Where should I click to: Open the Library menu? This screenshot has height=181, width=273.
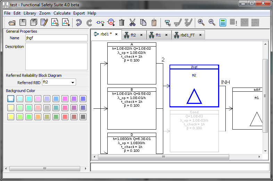(30, 13)
